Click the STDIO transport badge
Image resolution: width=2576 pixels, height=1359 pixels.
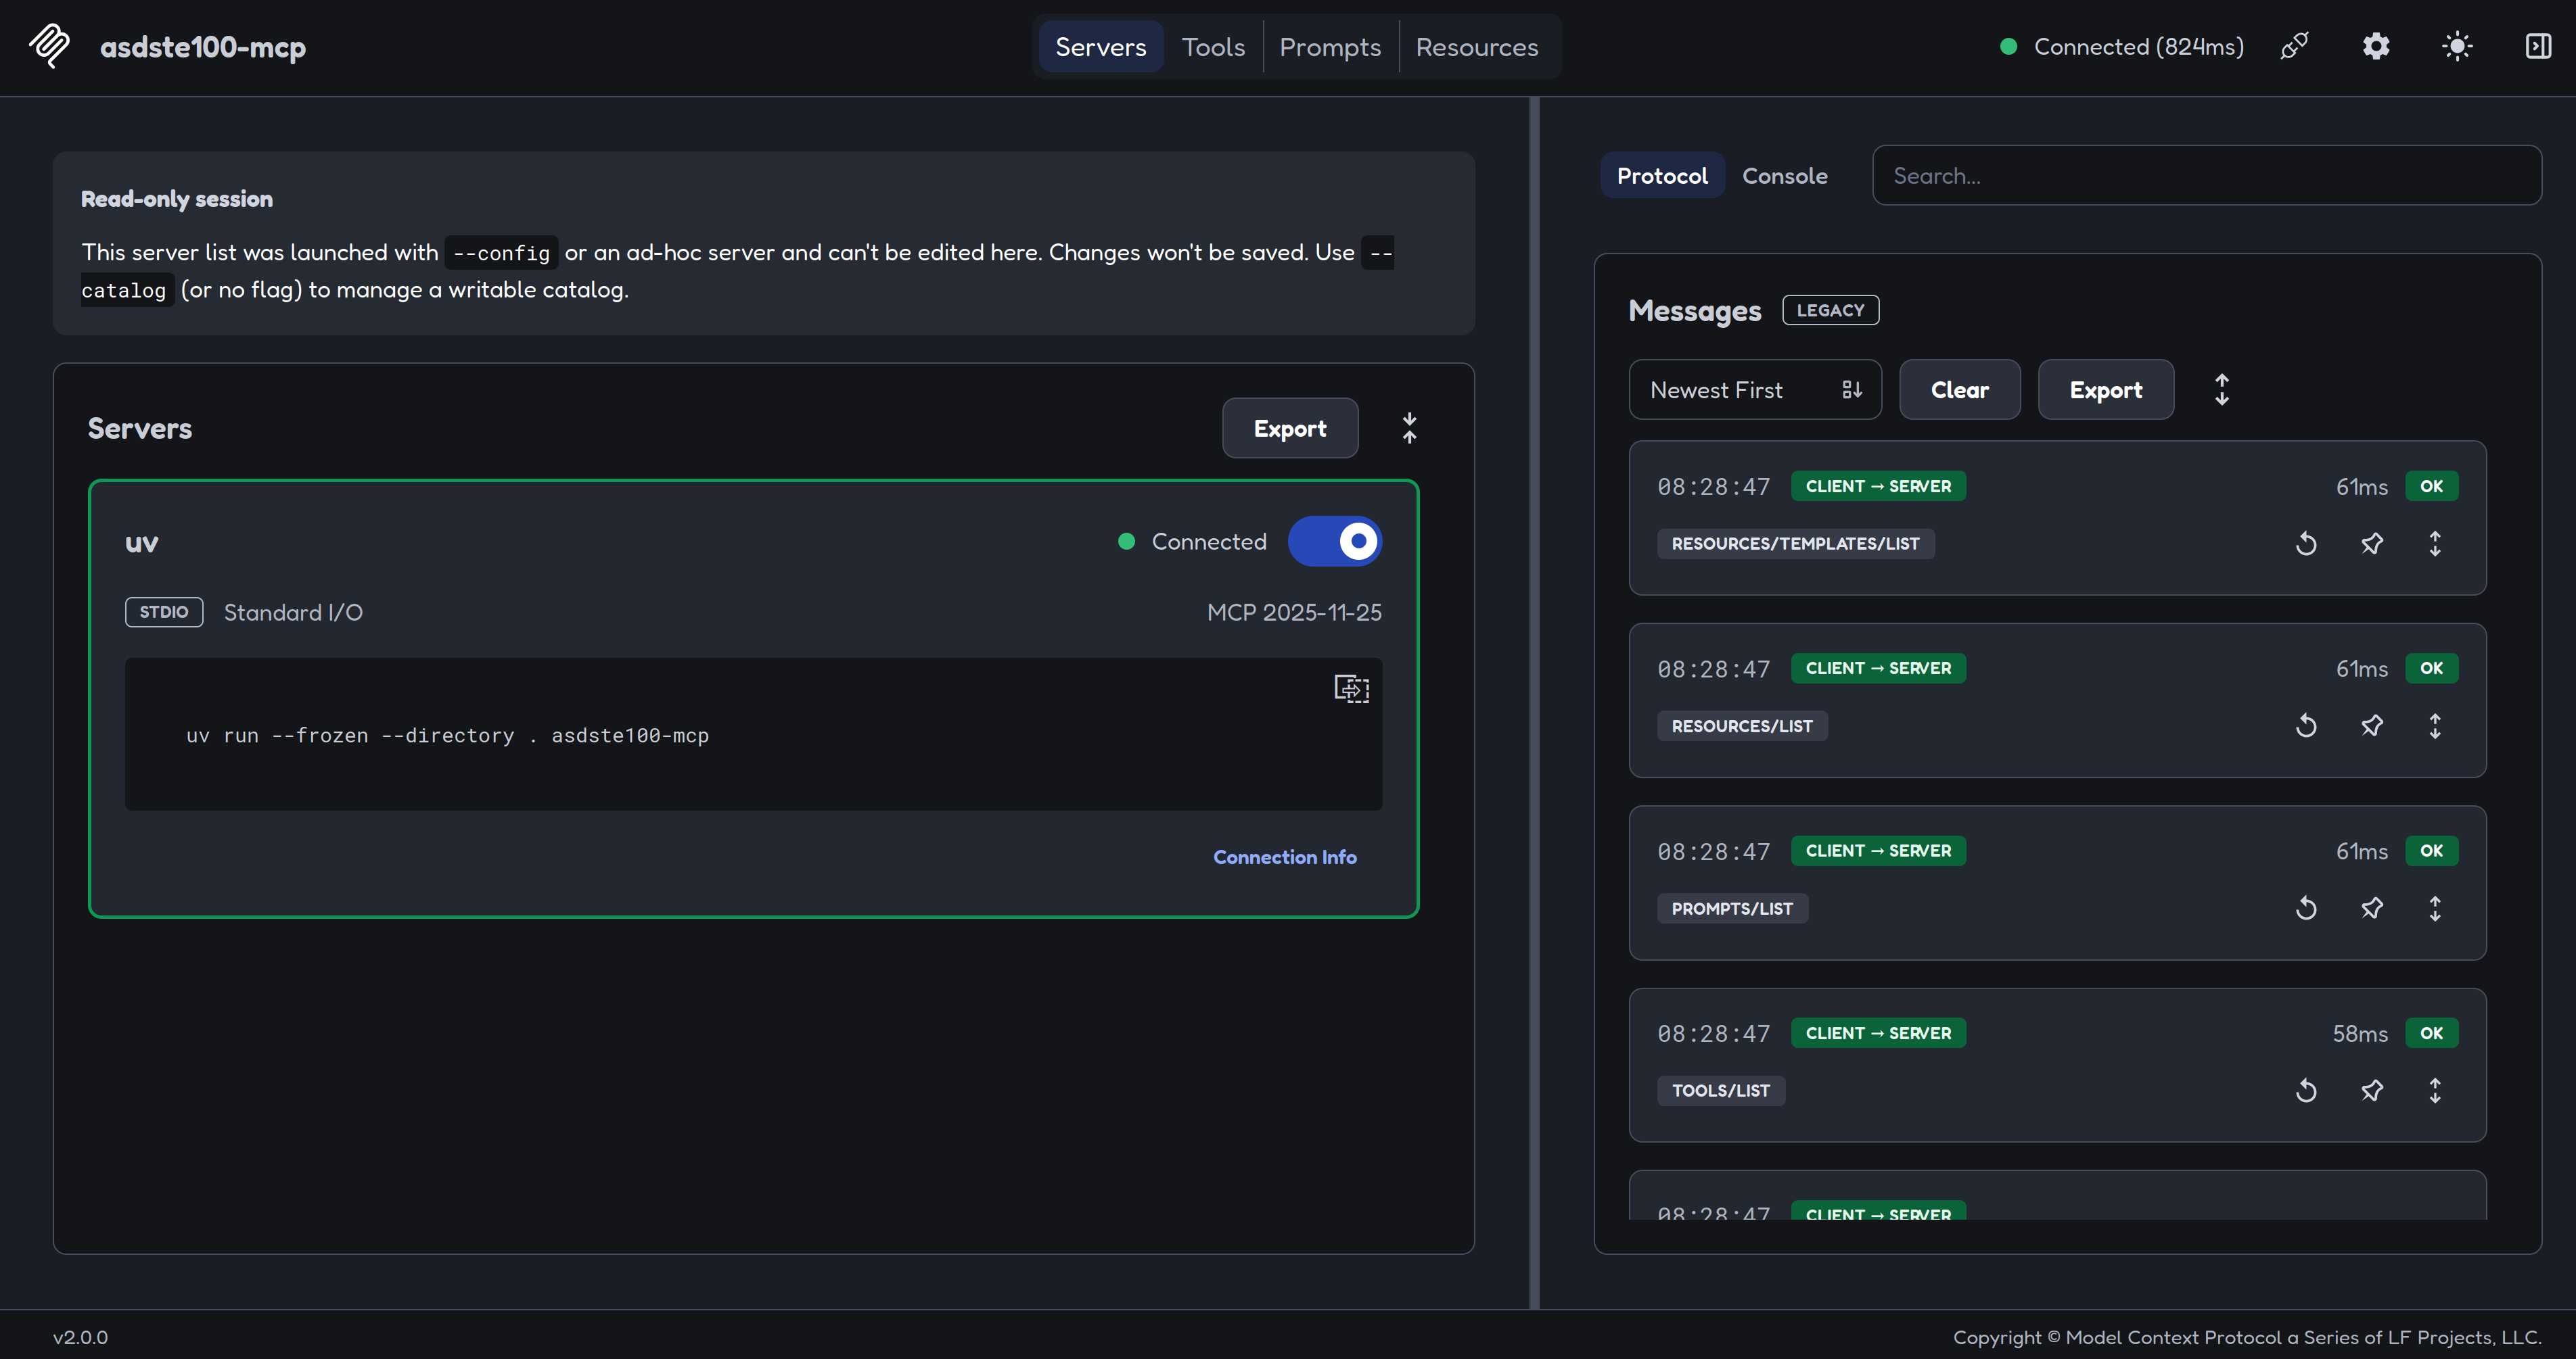(x=164, y=613)
